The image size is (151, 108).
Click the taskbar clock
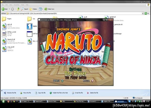pos(147,101)
